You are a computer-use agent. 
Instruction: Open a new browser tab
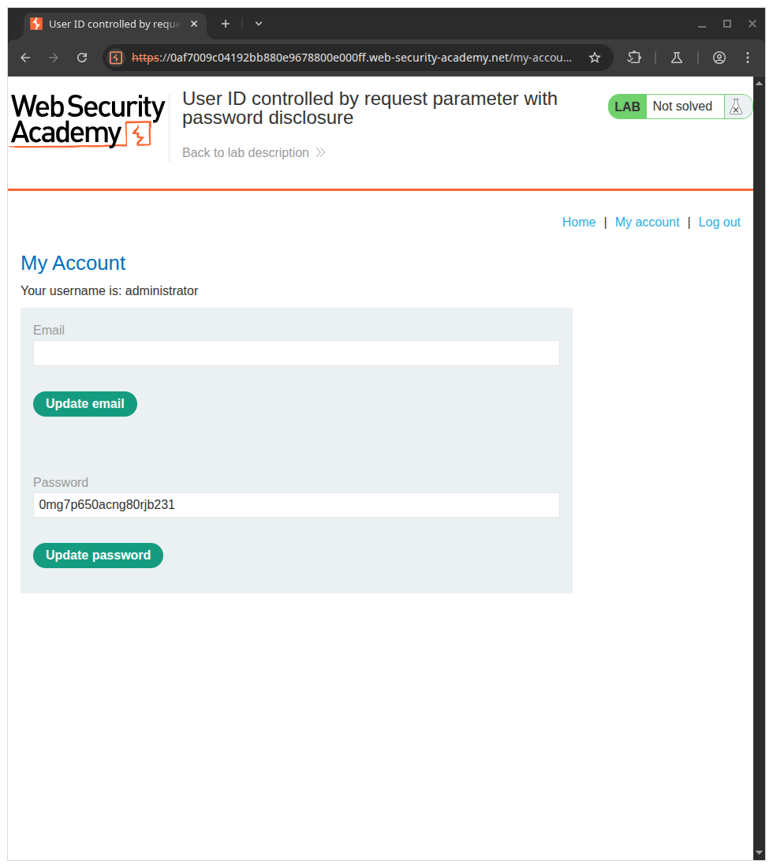pos(226,24)
